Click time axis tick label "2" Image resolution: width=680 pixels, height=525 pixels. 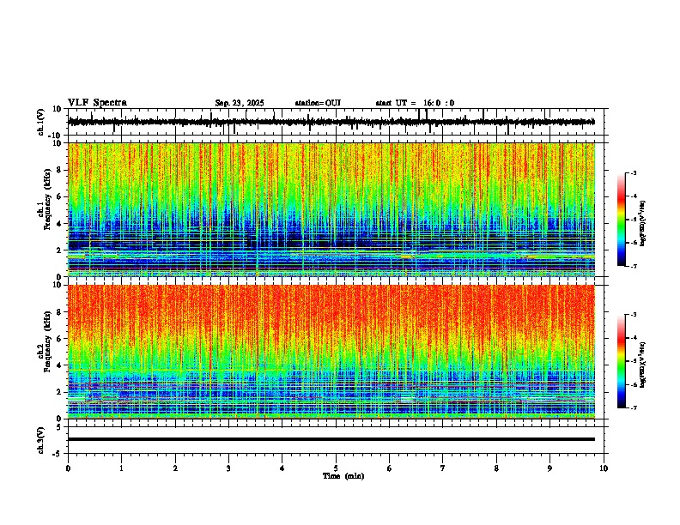coord(175,468)
